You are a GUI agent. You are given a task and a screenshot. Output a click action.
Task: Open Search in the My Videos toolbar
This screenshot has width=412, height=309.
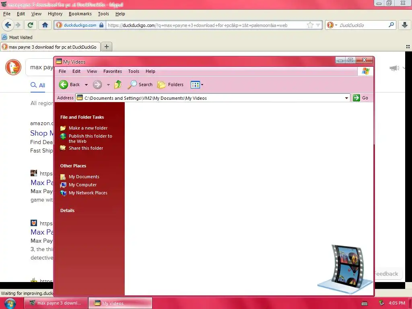[x=140, y=84]
